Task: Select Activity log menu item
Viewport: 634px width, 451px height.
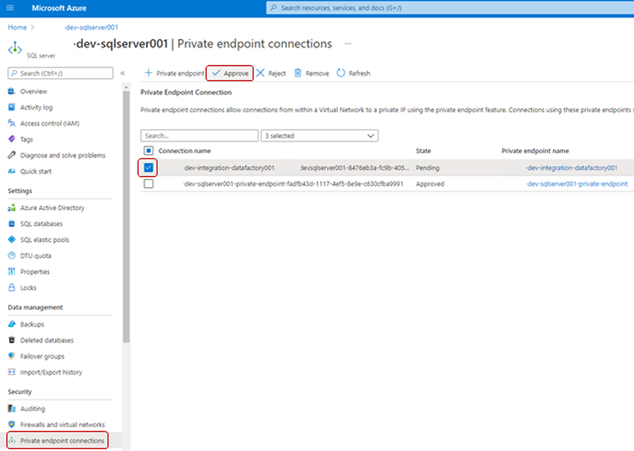Action: coord(37,107)
